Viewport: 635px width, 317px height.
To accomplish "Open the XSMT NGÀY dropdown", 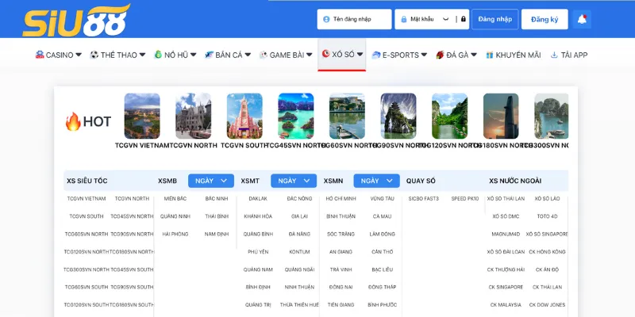I will pos(294,181).
